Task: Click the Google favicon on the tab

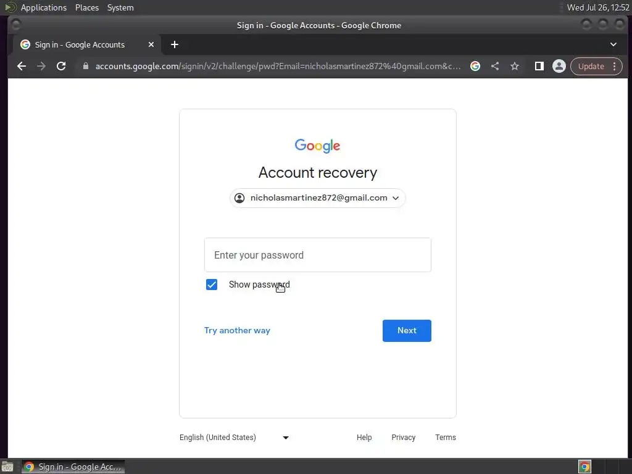Action: (25, 44)
